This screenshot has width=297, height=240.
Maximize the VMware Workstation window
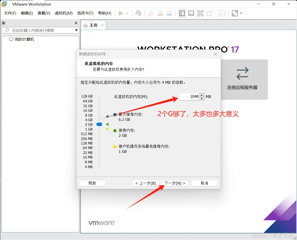coord(274,4)
